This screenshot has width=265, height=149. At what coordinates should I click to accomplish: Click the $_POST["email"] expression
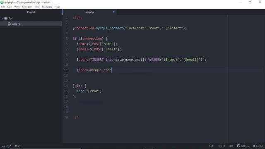coord(104,49)
